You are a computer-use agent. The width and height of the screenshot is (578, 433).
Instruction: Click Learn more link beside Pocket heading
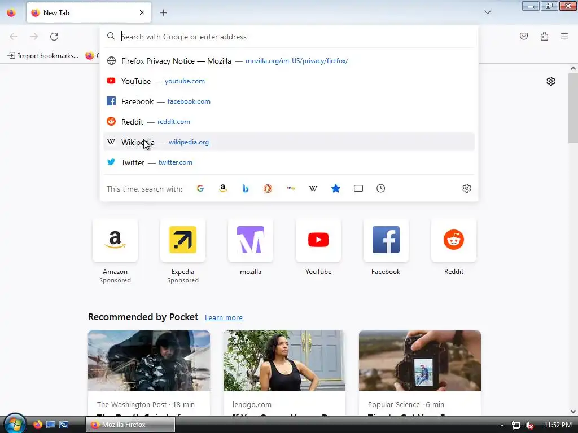coord(224,318)
